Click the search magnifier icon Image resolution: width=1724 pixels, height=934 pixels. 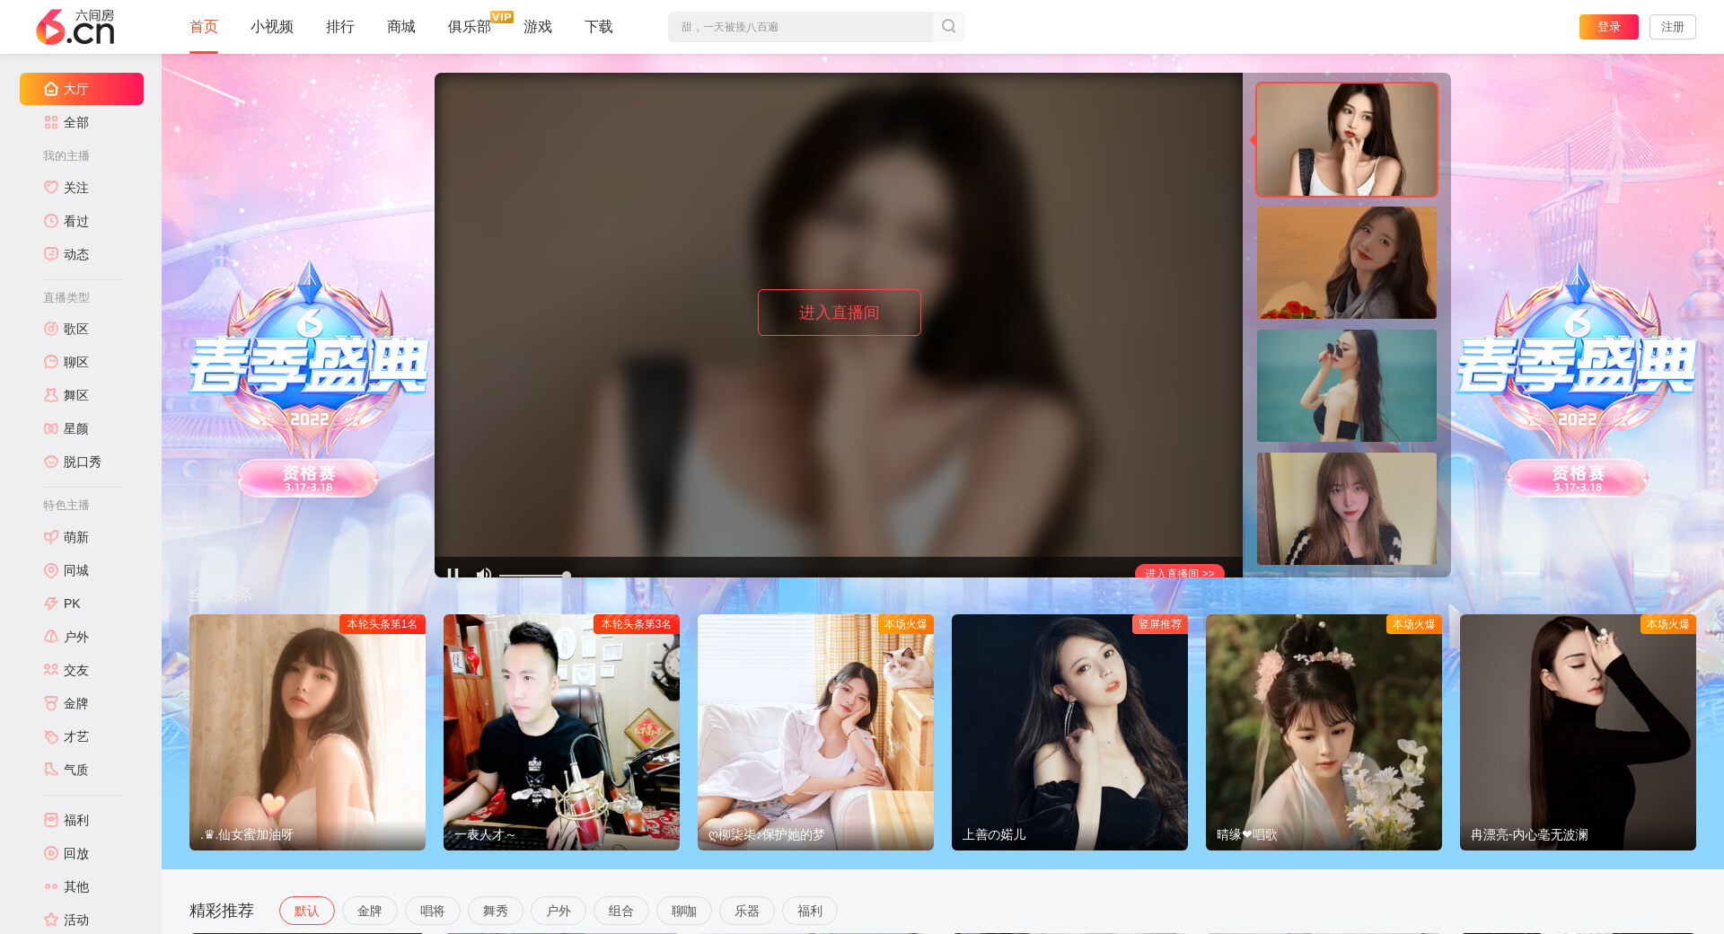coord(948,27)
